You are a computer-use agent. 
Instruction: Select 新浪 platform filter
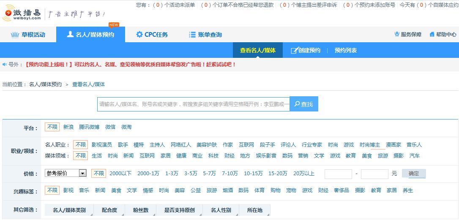tap(68, 127)
